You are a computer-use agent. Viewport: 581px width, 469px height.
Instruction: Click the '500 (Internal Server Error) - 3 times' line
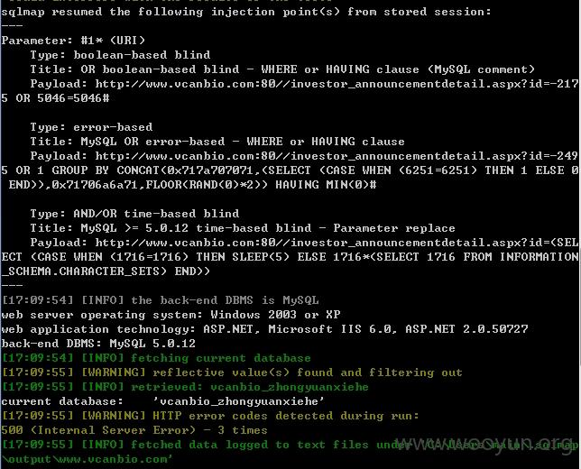[x=134, y=430]
